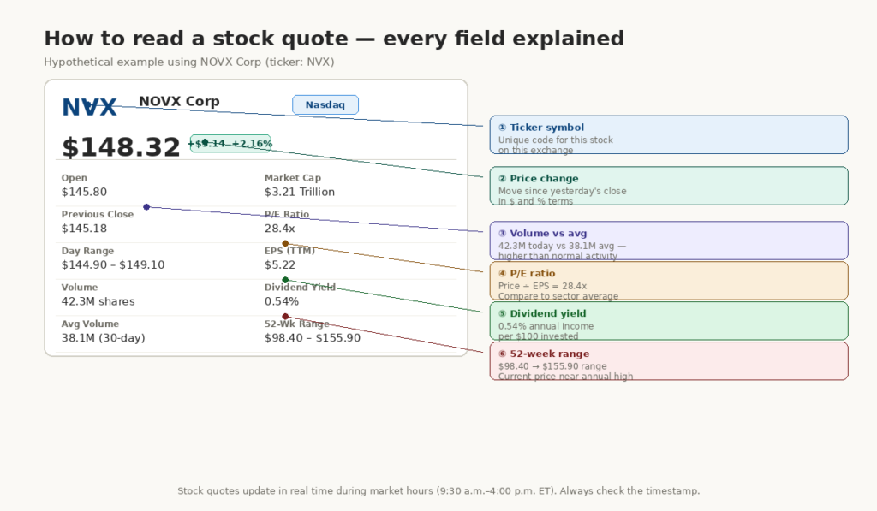This screenshot has width=877, height=511.
Task: Click the NOVX Corp company name
Action: point(179,101)
